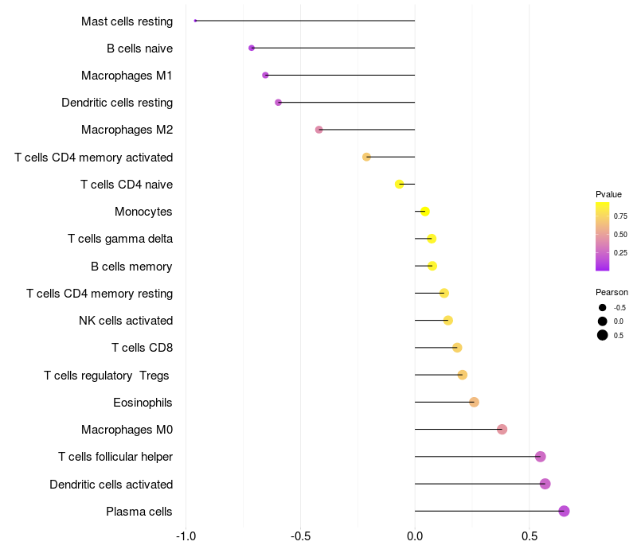Select the Eosinophils data point
Image resolution: width=637 pixels, height=557 pixels.
(x=474, y=402)
